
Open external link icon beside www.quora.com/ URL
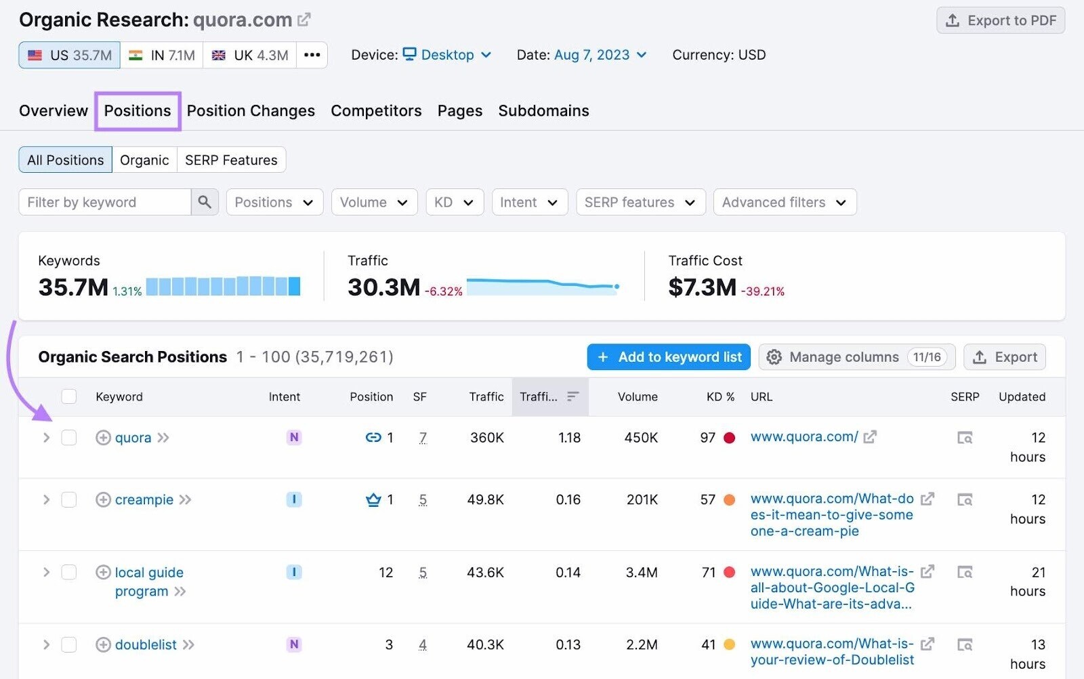pyautogui.click(x=870, y=437)
